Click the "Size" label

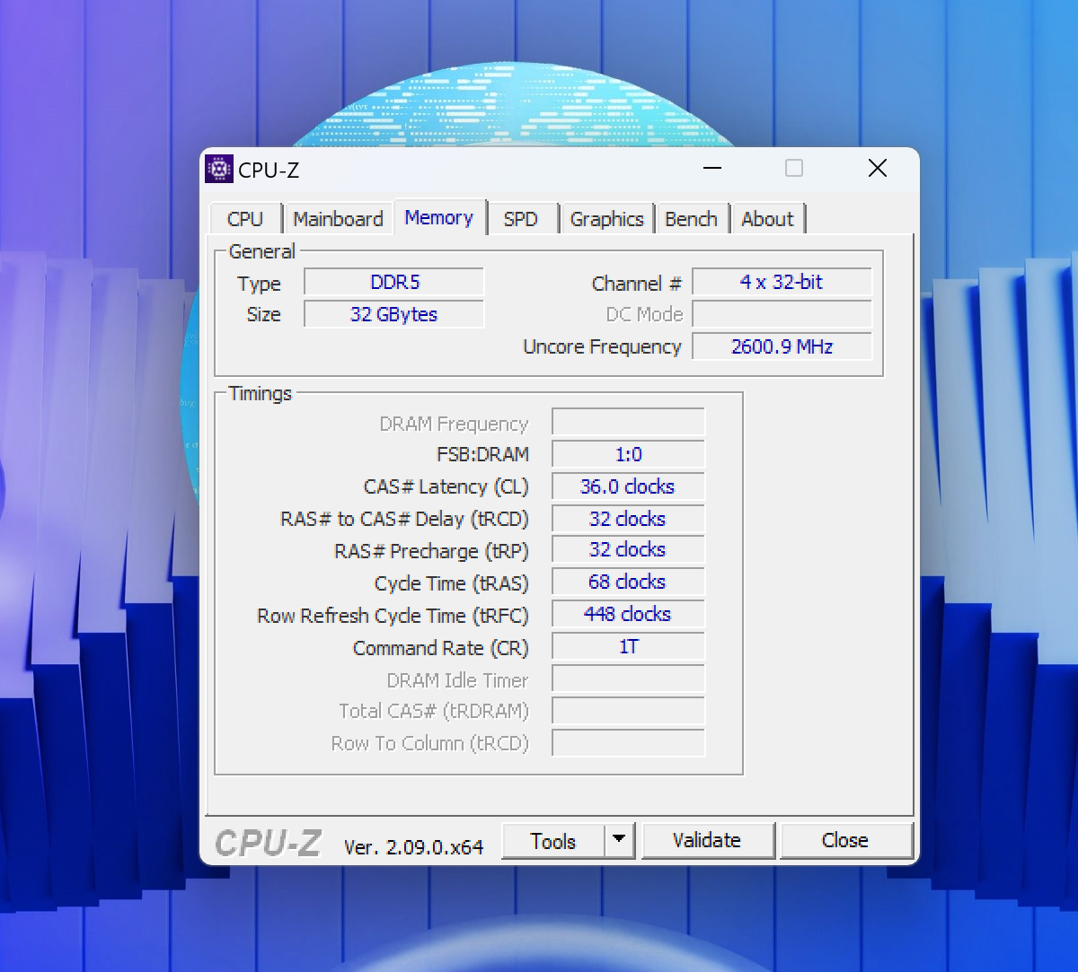pyautogui.click(x=264, y=314)
